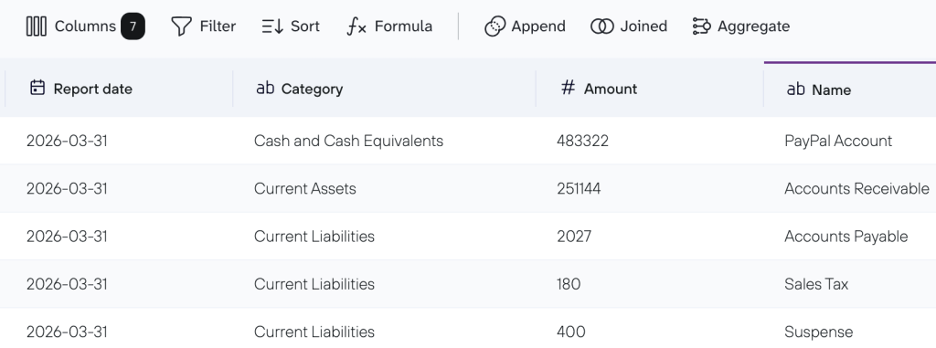The image size is (936, 348).
Task: Click the date in the Accounts Receivable row
Action: pos(67,189)
